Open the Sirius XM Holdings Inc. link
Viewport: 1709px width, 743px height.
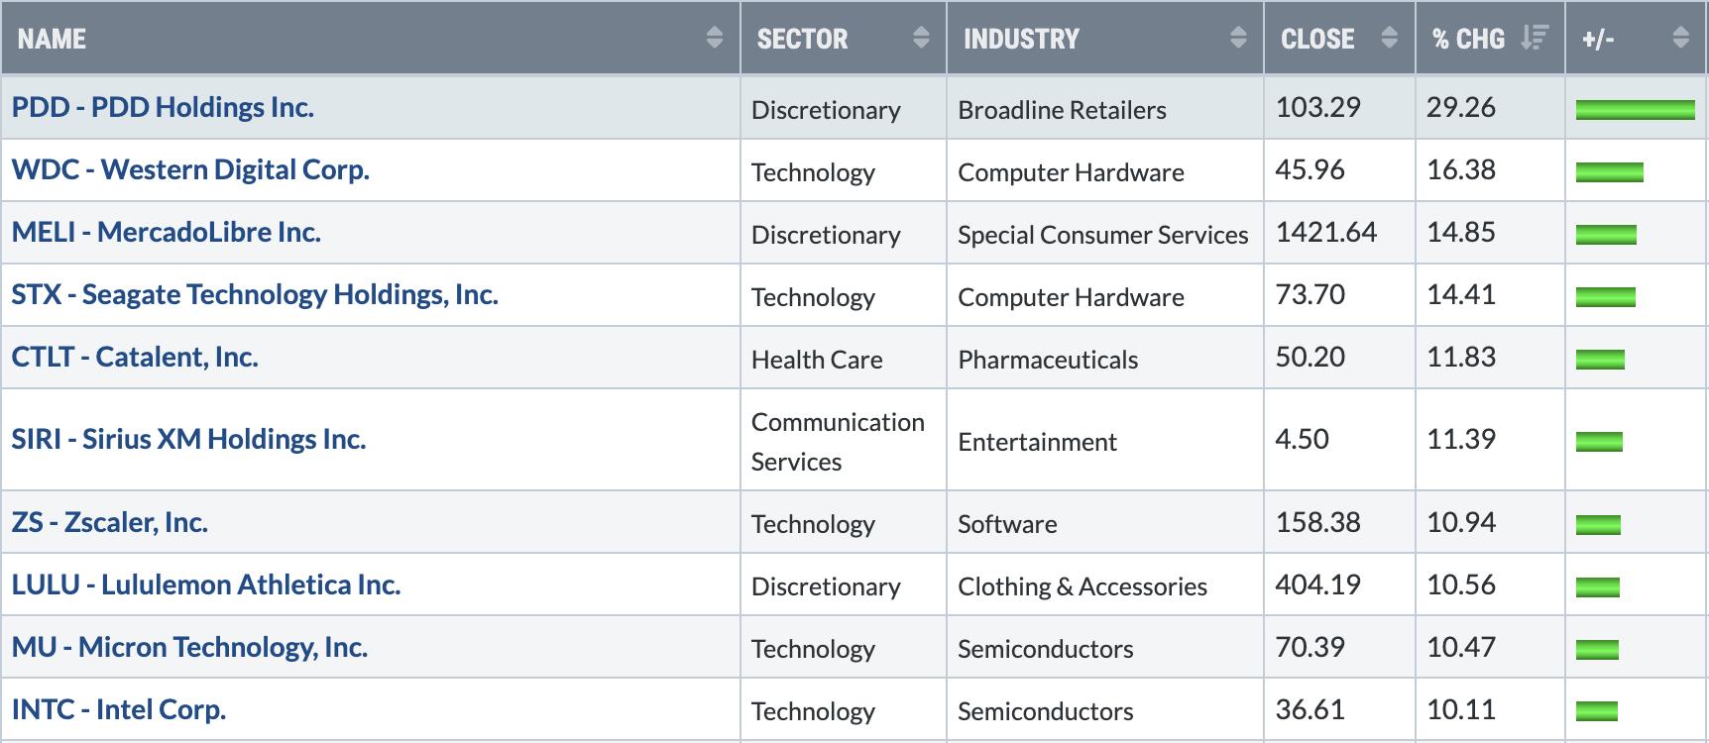pyautogui.click(x=188, y=439)
